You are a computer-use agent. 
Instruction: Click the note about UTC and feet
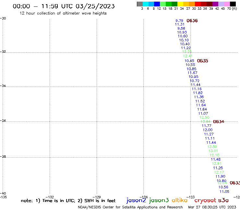tap(68, 201)
